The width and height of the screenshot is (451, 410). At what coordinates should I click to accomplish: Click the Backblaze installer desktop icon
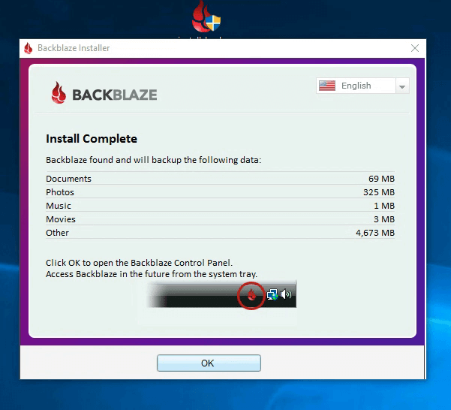pos(206,17)
